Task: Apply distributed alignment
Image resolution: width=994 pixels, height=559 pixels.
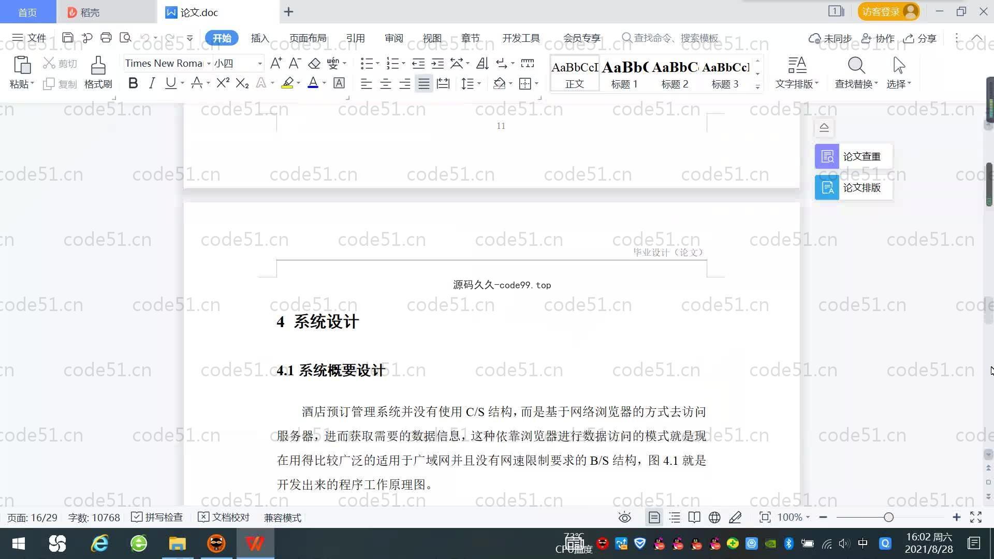Action: (x=443, y=83)
